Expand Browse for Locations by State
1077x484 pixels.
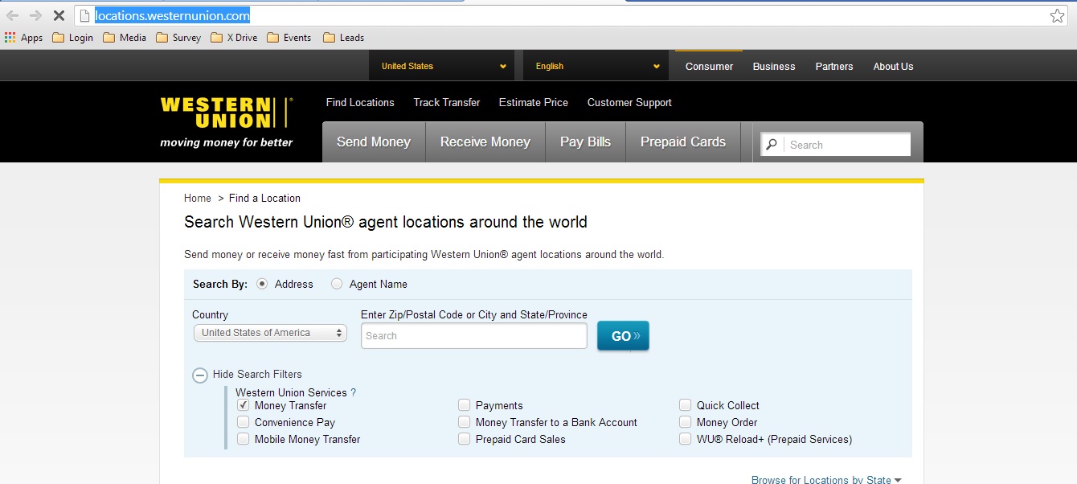pos(826,480)
